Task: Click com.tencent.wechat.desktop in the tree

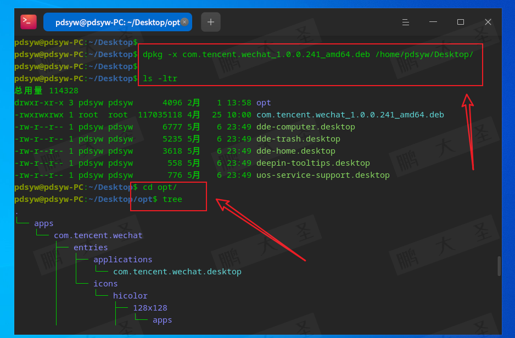Action: point(177,272)
